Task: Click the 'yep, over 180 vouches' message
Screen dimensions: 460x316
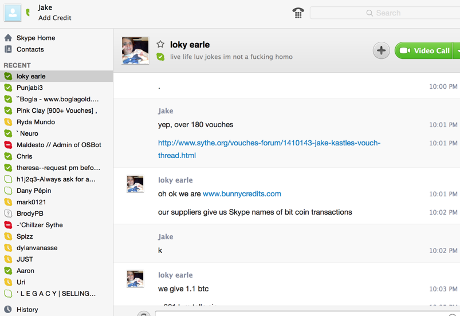Action: click(195, 125)
